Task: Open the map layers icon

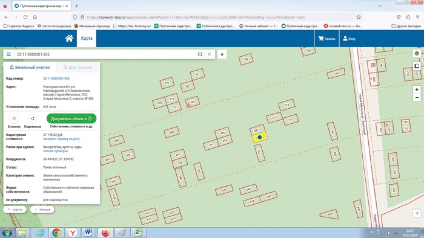Action: point(417,53)
